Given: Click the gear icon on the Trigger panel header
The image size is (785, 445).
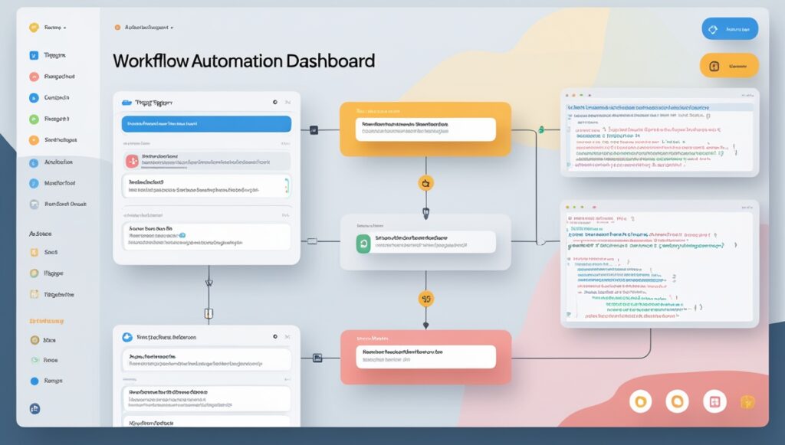Looking at the screenshot, I should [x=274, y=103].
